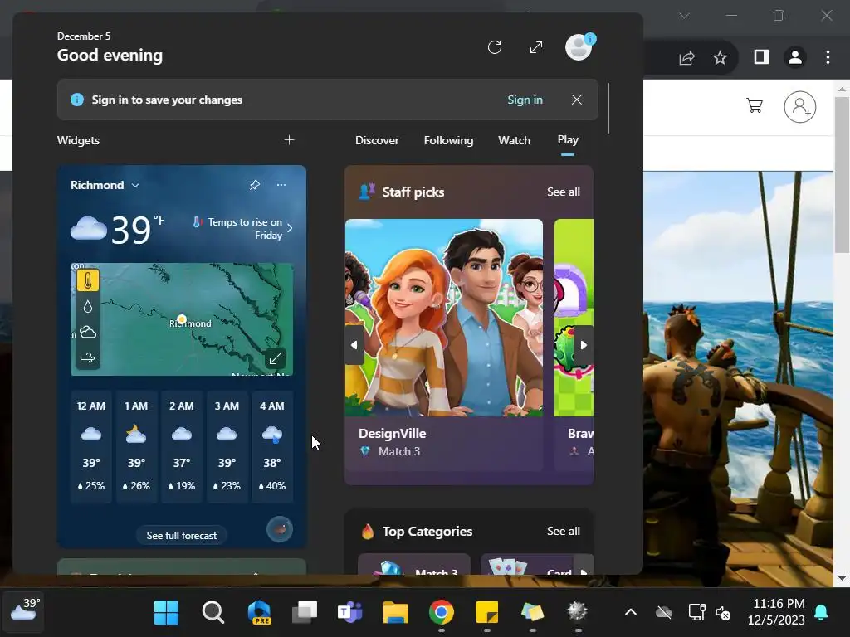This screenshot has width=850, height=637.
Task: Click the widgets panel scrollbar
Action: point(608,108)
